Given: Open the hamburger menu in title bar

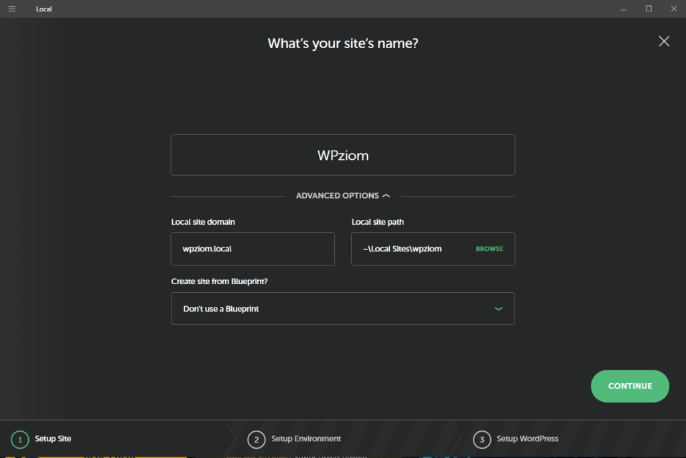Looking at the screenshot, I should (12, 9).
